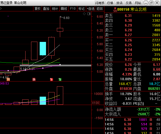Click the 最低 value 6.00

(x=157, y=74)
